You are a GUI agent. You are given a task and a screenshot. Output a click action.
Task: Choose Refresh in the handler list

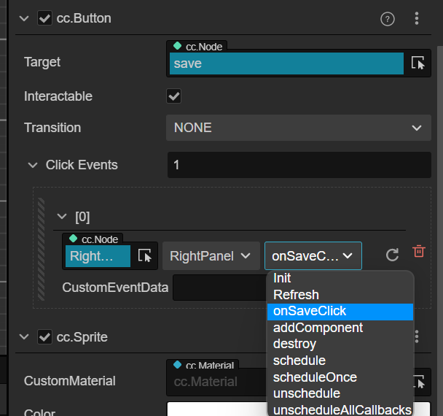[x=296, y=295]
